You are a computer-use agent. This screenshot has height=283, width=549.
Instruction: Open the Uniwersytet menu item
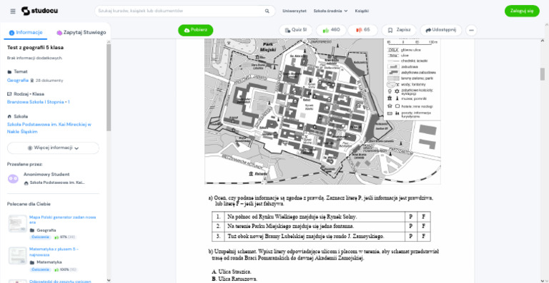pos(294,11)
